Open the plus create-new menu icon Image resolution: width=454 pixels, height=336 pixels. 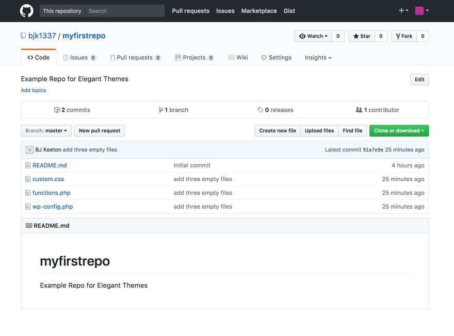[x=401, y=10]
